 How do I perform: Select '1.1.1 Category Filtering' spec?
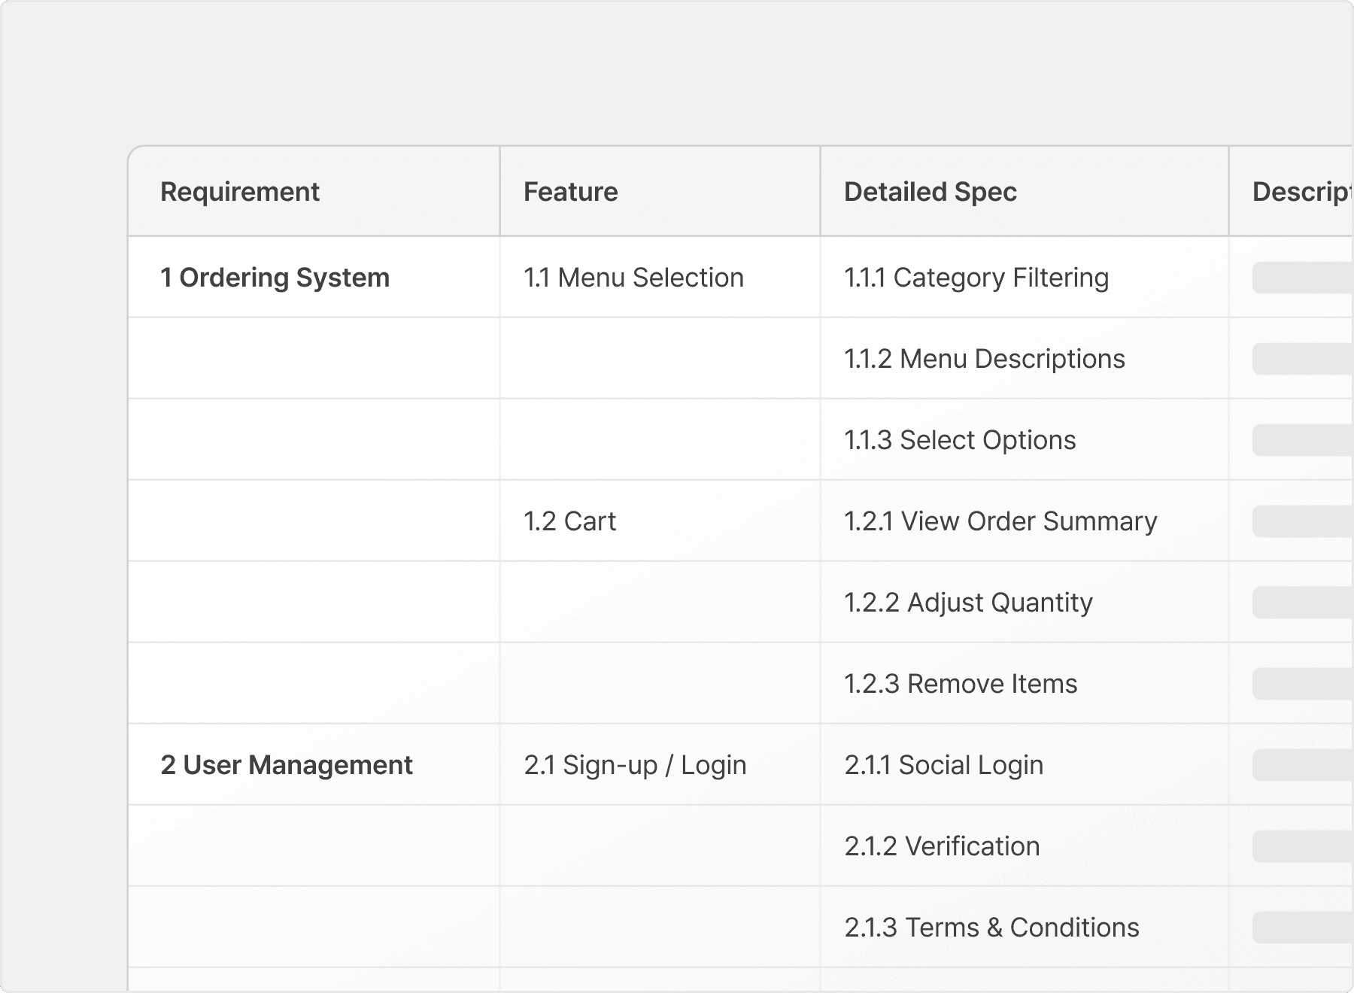pos(1025,278)
